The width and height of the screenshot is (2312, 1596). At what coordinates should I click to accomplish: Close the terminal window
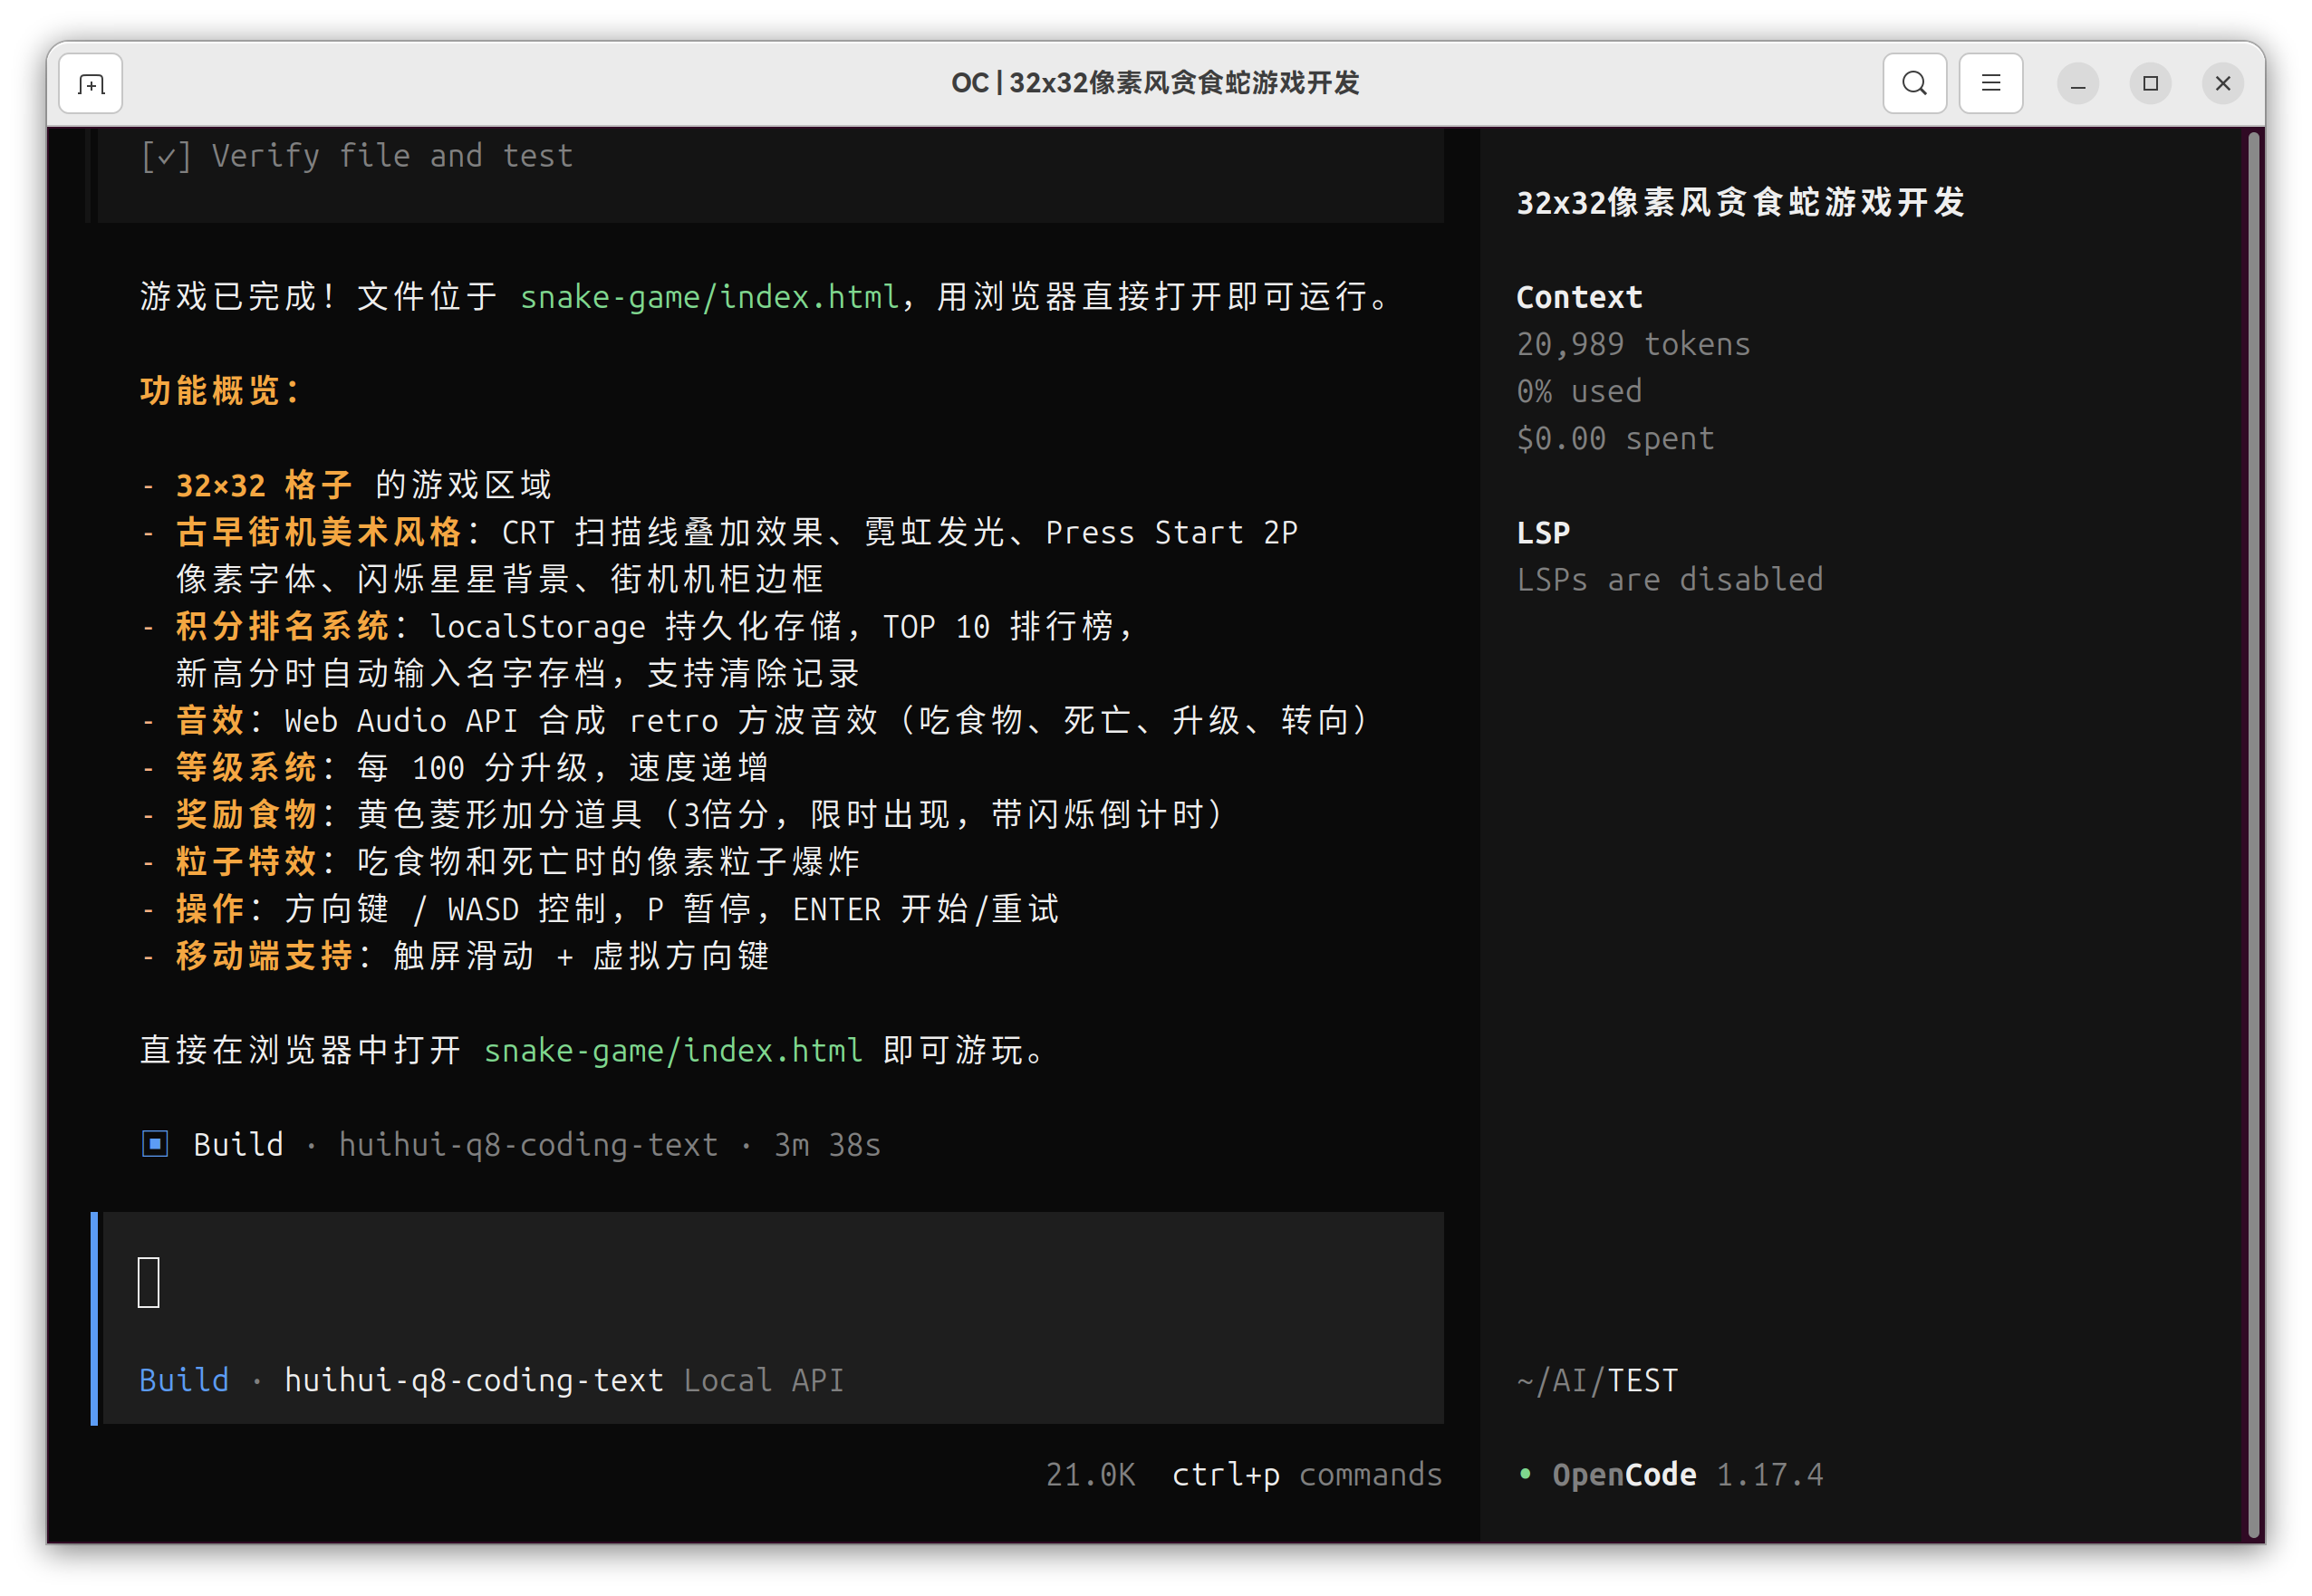(x=2222, y=84)
